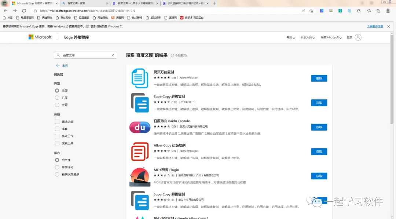Screen dimensions: 396x219
Task: Click the 百度文库 search input field
Action: coord(85,55)
